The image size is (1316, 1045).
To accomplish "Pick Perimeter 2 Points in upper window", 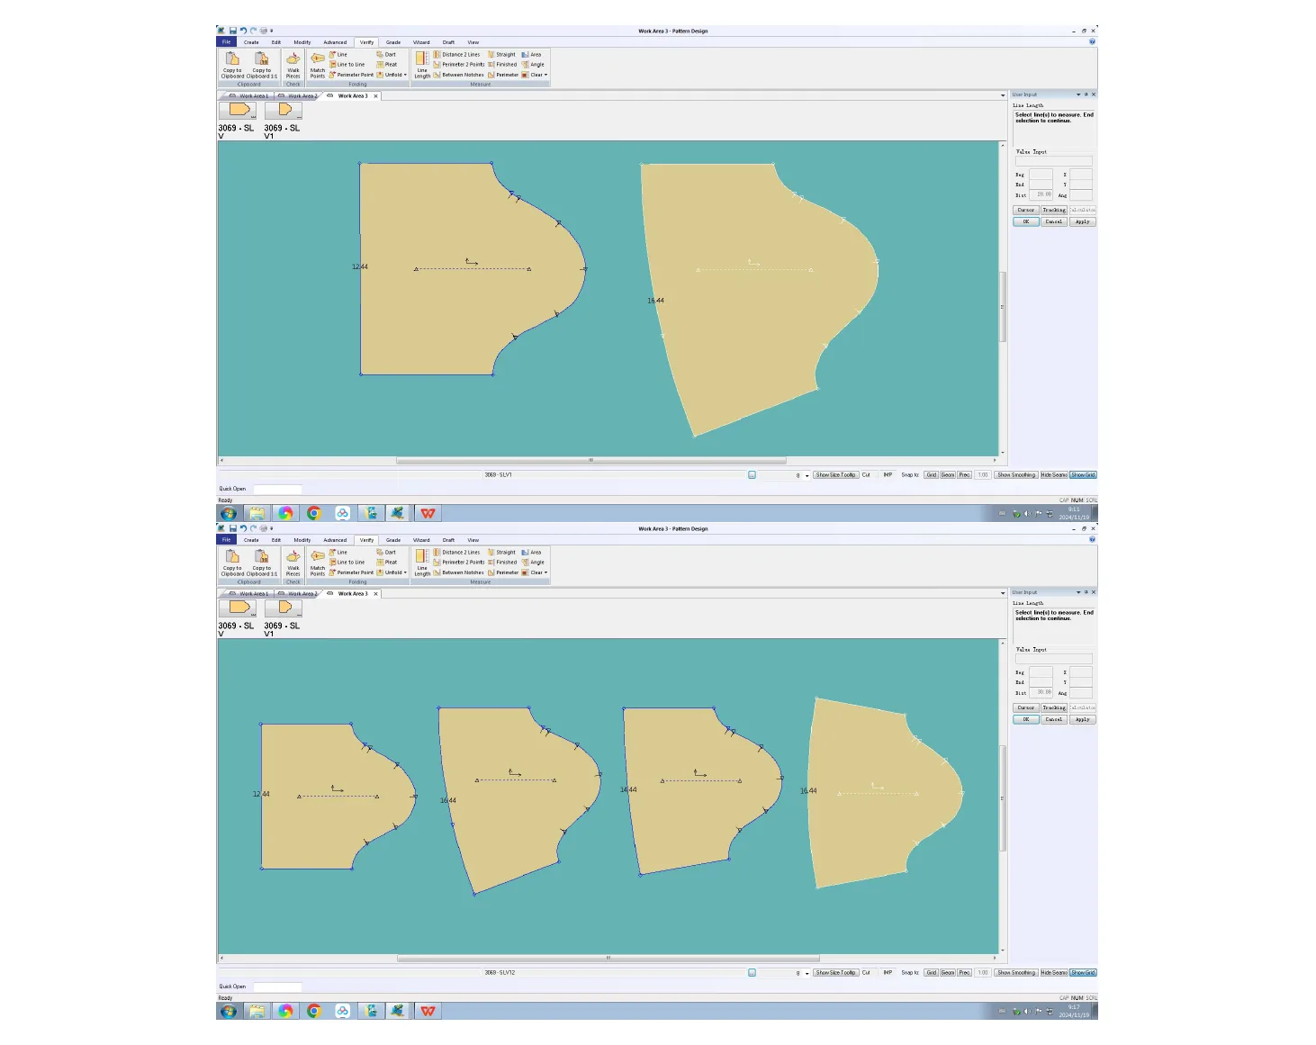I will coord(459,65).
